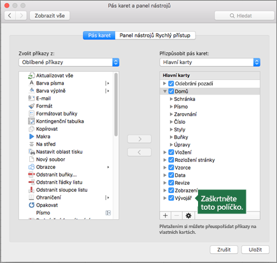
Task: Open the gear options menu under the tab list
Action: [188, 215]
